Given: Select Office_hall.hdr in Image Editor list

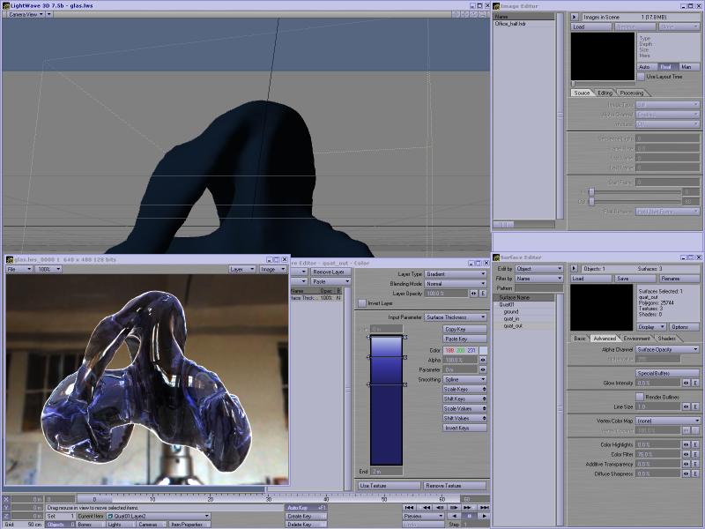Looking at the screenshot, I should pyautogui.click(x=510, y=24).
